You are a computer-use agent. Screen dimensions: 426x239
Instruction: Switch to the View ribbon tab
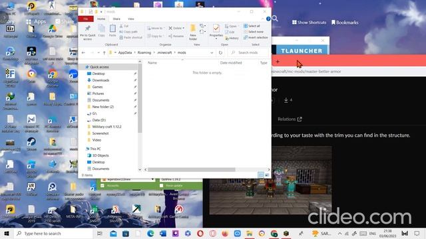coord(131,19)
